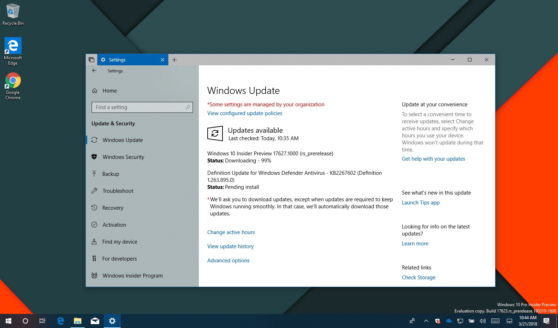Click the battery power tray icon
The width and height of the screenshot is (558, 328).
471,321
